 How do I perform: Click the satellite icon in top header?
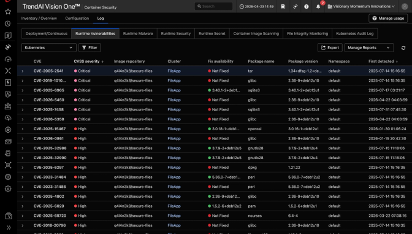295,7
